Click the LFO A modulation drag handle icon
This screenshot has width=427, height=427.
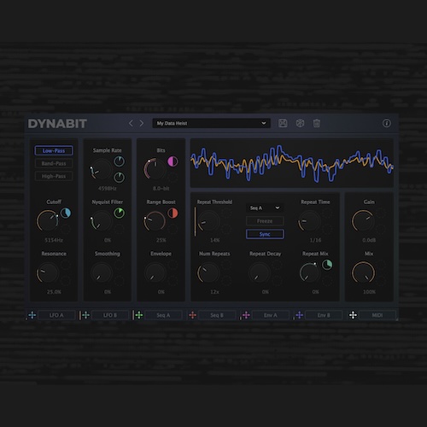(x=32, y=315)
